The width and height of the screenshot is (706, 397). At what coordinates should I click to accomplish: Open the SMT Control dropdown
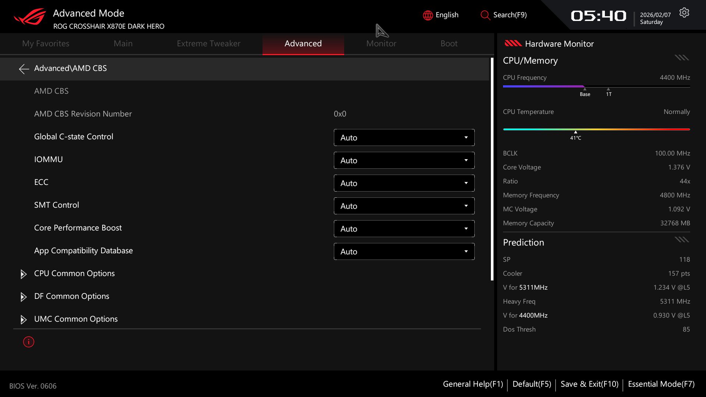point(404,206)
